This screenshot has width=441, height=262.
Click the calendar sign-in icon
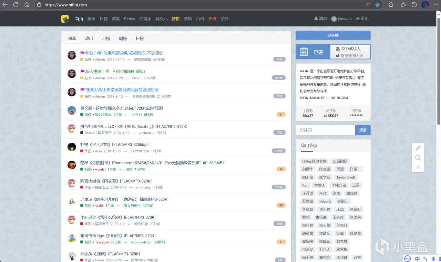click(304, 52)
